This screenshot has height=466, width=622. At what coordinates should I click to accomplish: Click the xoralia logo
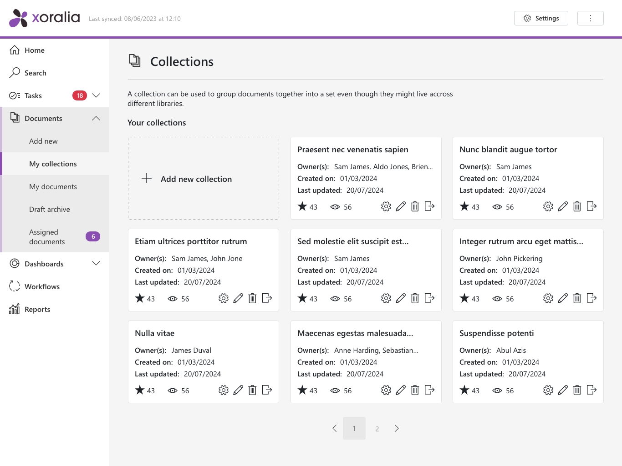(x=45, y=18)
